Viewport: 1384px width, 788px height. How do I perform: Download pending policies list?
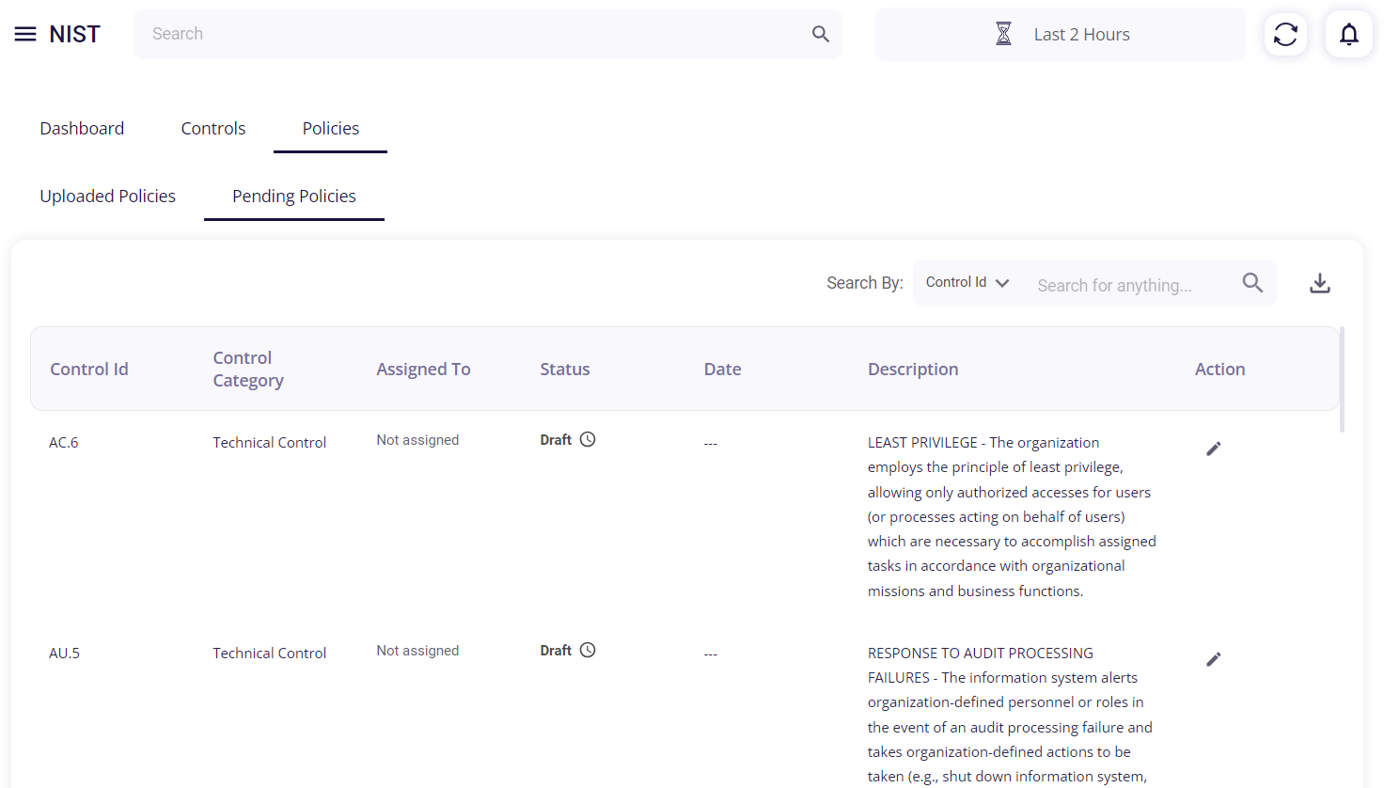coord(1320,283)
